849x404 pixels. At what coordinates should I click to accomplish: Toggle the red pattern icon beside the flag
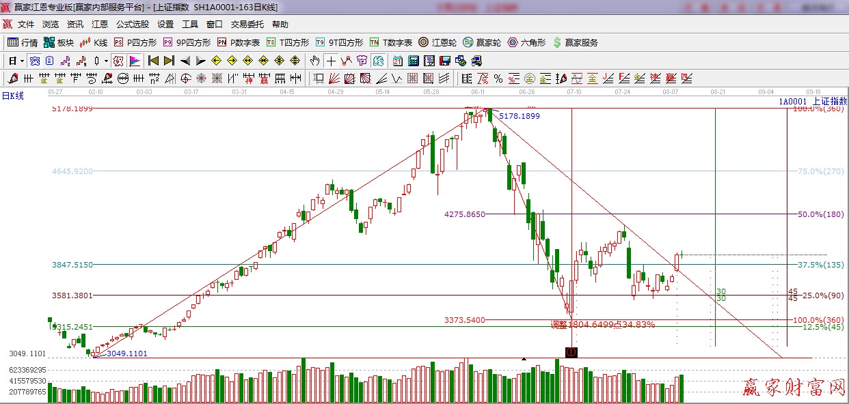pos(119,61)
